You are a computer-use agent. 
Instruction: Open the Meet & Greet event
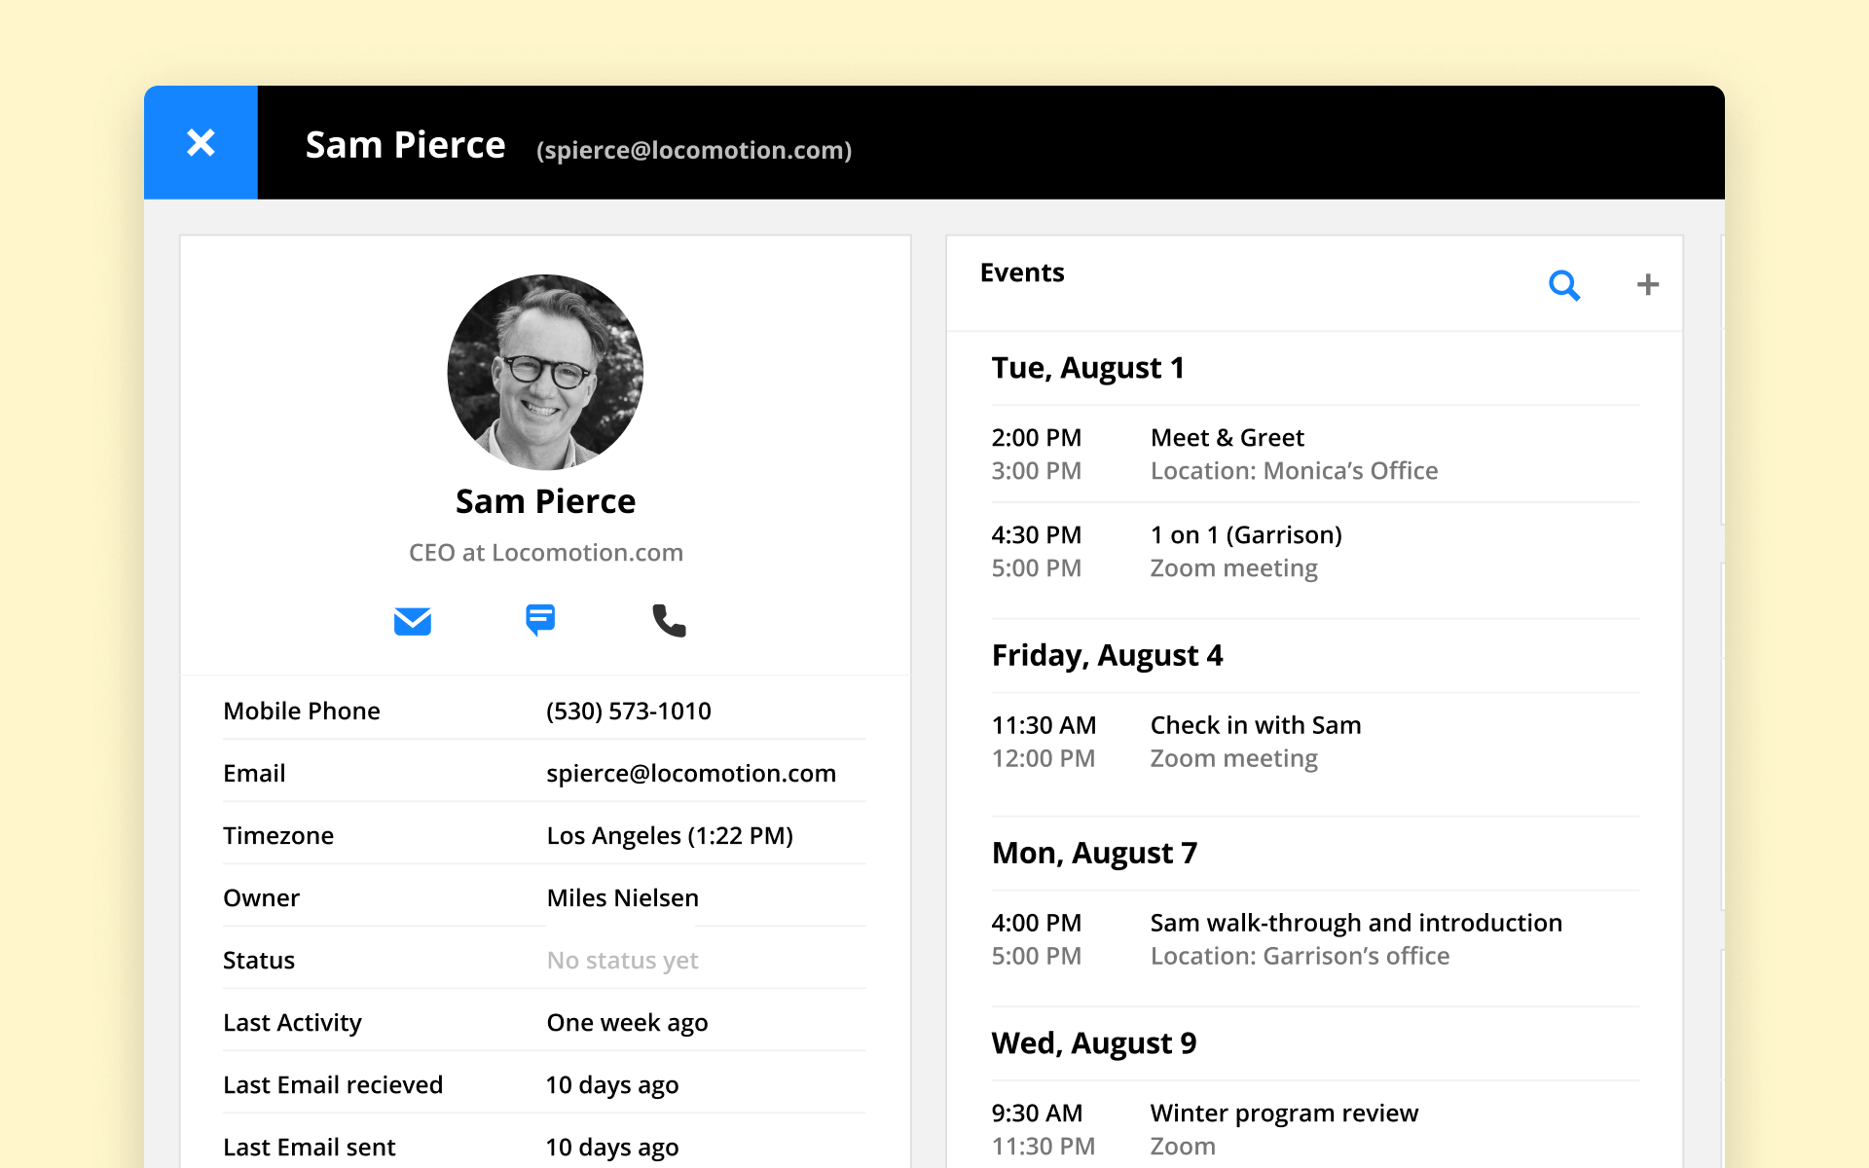click(x=1227, y=438)
